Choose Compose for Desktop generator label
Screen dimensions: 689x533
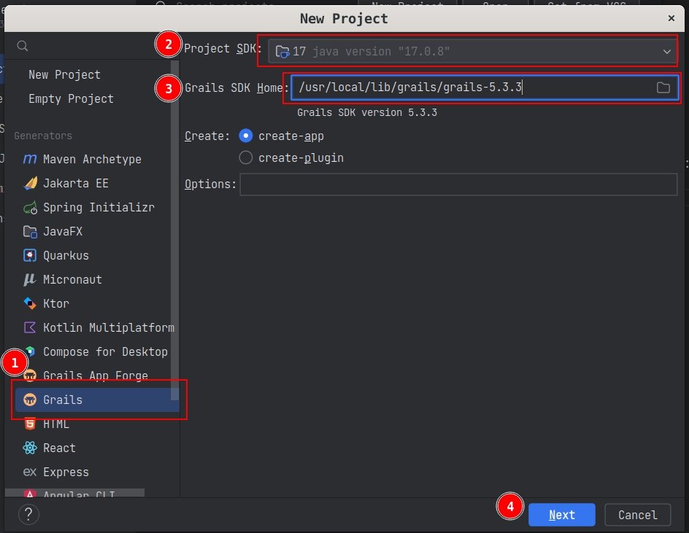105,351
